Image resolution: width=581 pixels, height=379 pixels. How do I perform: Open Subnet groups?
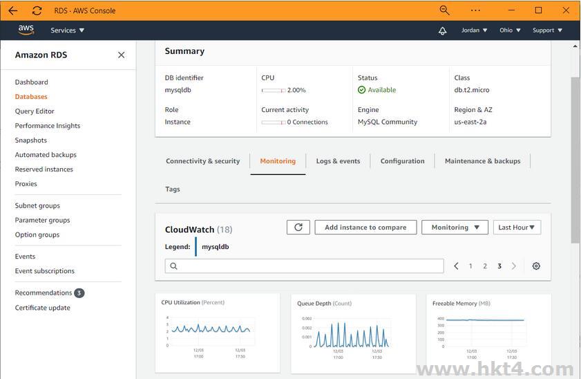tap(37, 205)
